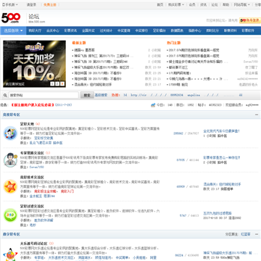
Task: Open the 竞彩技术交流区 star icon
Action: tap(10, 186)
